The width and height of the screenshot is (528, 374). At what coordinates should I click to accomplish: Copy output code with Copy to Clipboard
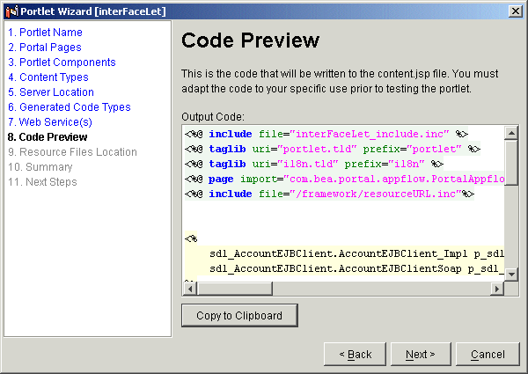click(x=239, y=315)
